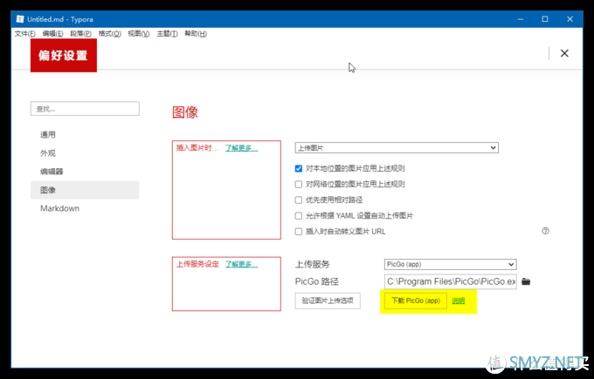Expand the PicGo (app) upload service dropdown

coord(451,264)
